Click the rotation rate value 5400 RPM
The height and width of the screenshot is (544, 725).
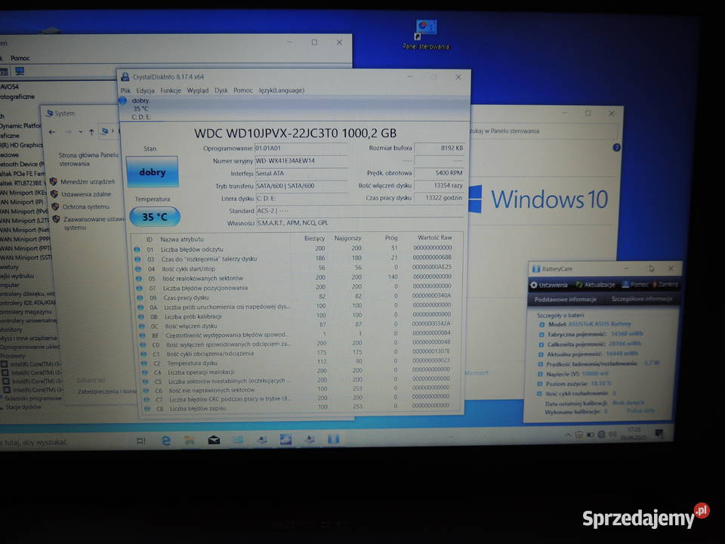tap(439, 172)
